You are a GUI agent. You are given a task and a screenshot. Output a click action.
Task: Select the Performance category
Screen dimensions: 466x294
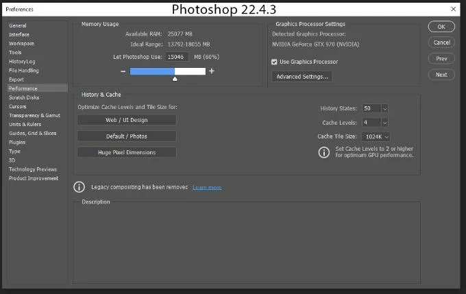37,88
